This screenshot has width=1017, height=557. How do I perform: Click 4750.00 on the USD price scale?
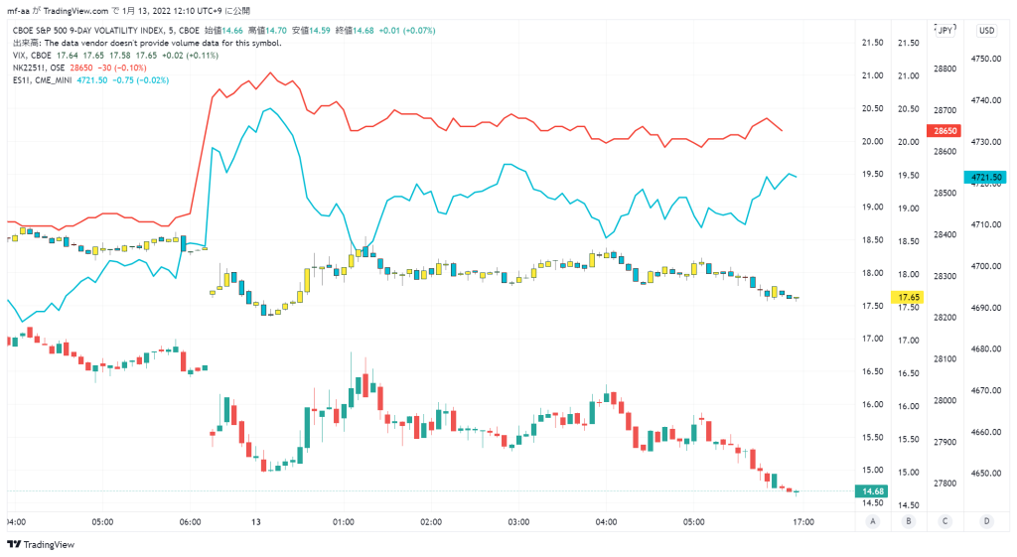pyautogui.click(x=986, y=59)
